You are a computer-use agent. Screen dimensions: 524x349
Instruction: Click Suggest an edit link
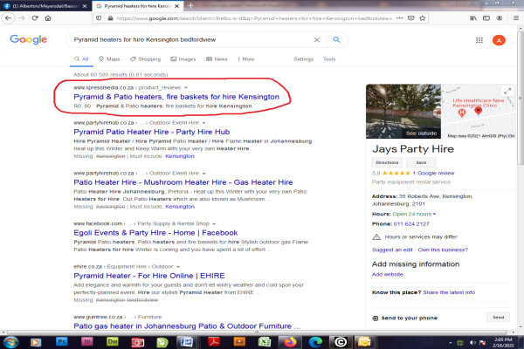(x=392, y=250)
